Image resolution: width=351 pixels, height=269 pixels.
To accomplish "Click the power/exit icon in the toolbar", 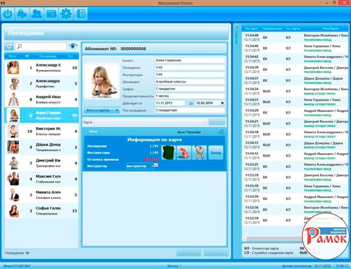I will click(x=8, y=14).
